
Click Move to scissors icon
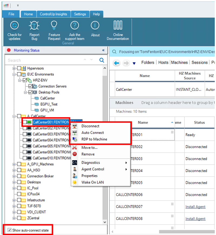75,148
